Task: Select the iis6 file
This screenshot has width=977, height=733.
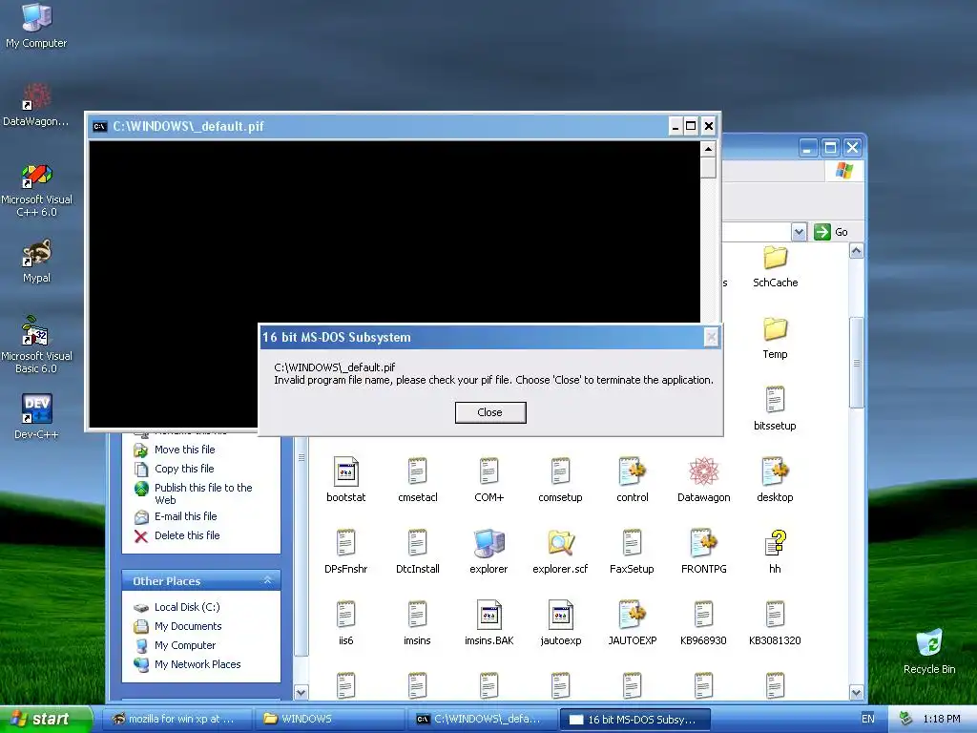Action: tap(345, 623)
